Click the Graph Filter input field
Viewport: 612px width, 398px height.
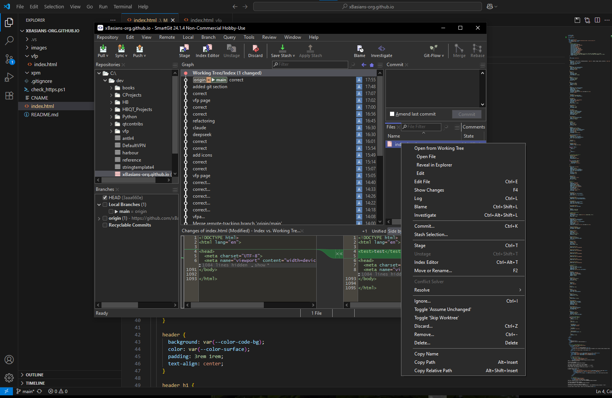click(310, 65)
